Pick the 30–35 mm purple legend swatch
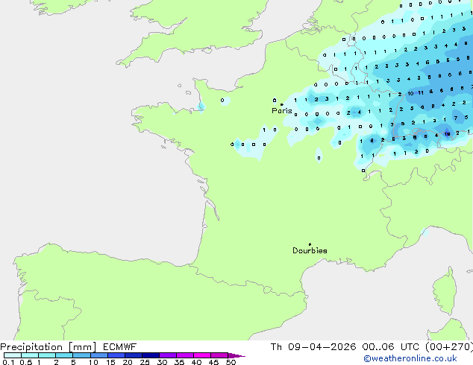Screen dimensions: 473x365 point(167,355)
